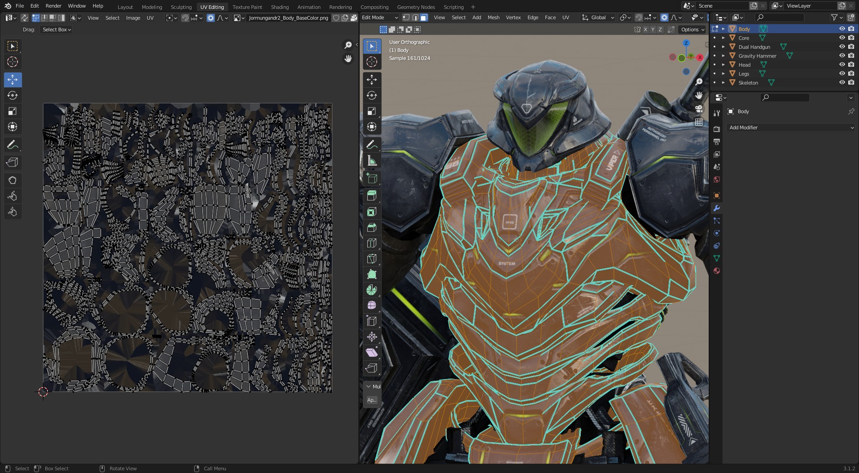The image size is (859, 473).
Task: Open the Material properties tab
Action: click(717, 271)
